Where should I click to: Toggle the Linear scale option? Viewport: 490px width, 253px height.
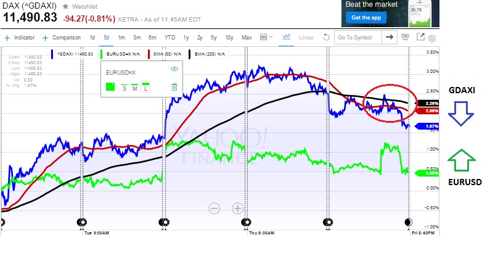(306, 38)
